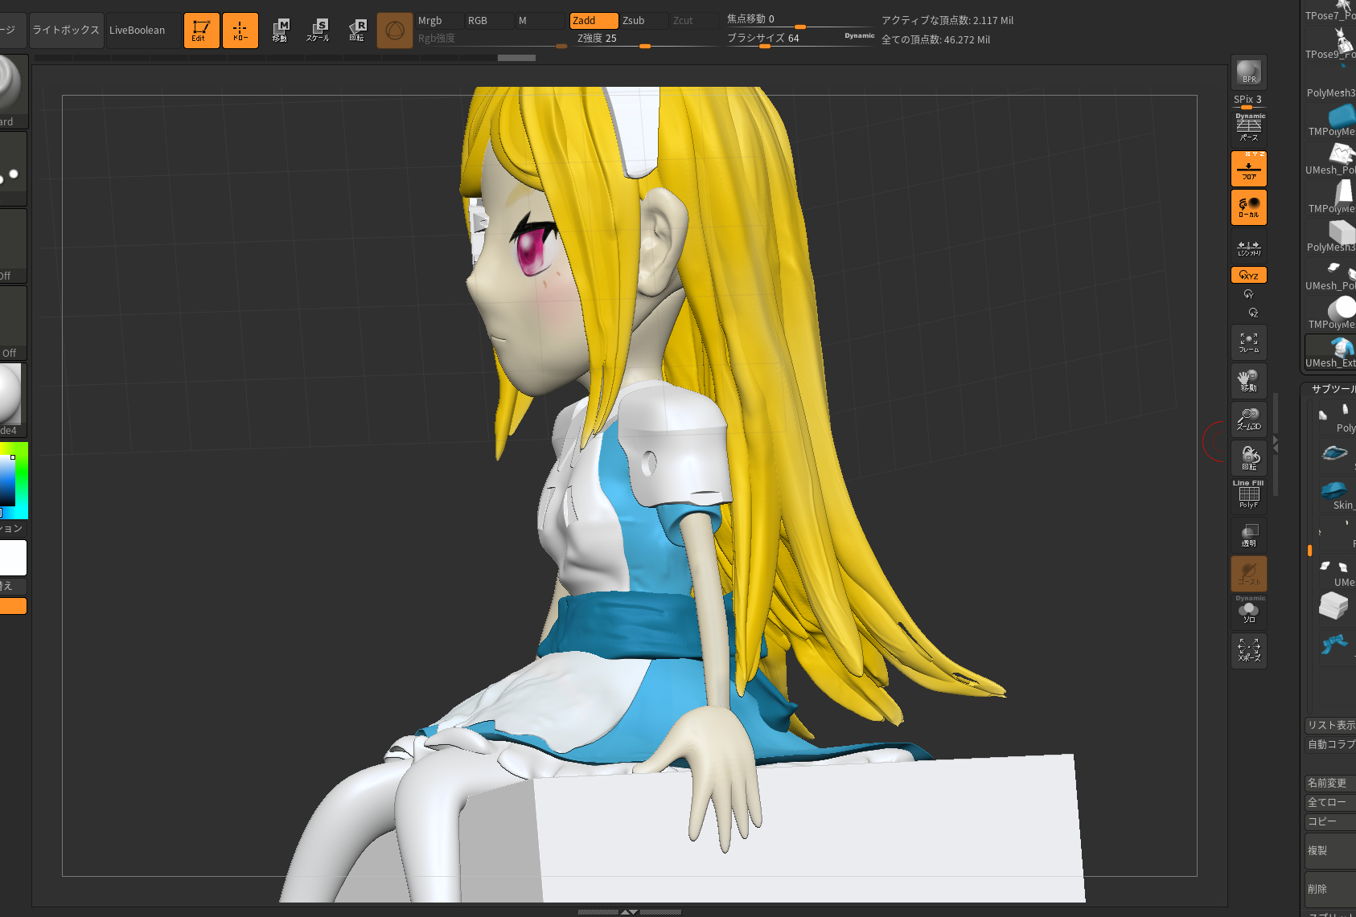Click the bottom tray divider arrows
The image size is (1356, 917).
tap(629, 912)
